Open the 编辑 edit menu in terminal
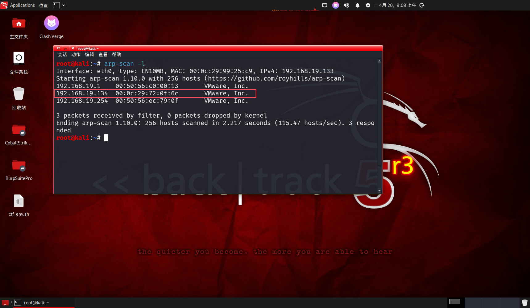The height and width of the screenshot is (308, 530). pyautogui.click(x=89, y=55)
